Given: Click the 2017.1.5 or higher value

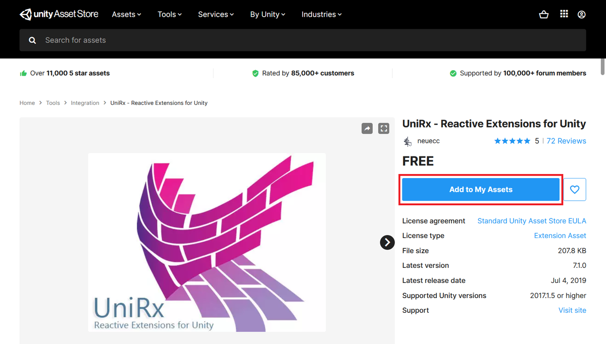Looking at the screenshot, I should [557, 296].
